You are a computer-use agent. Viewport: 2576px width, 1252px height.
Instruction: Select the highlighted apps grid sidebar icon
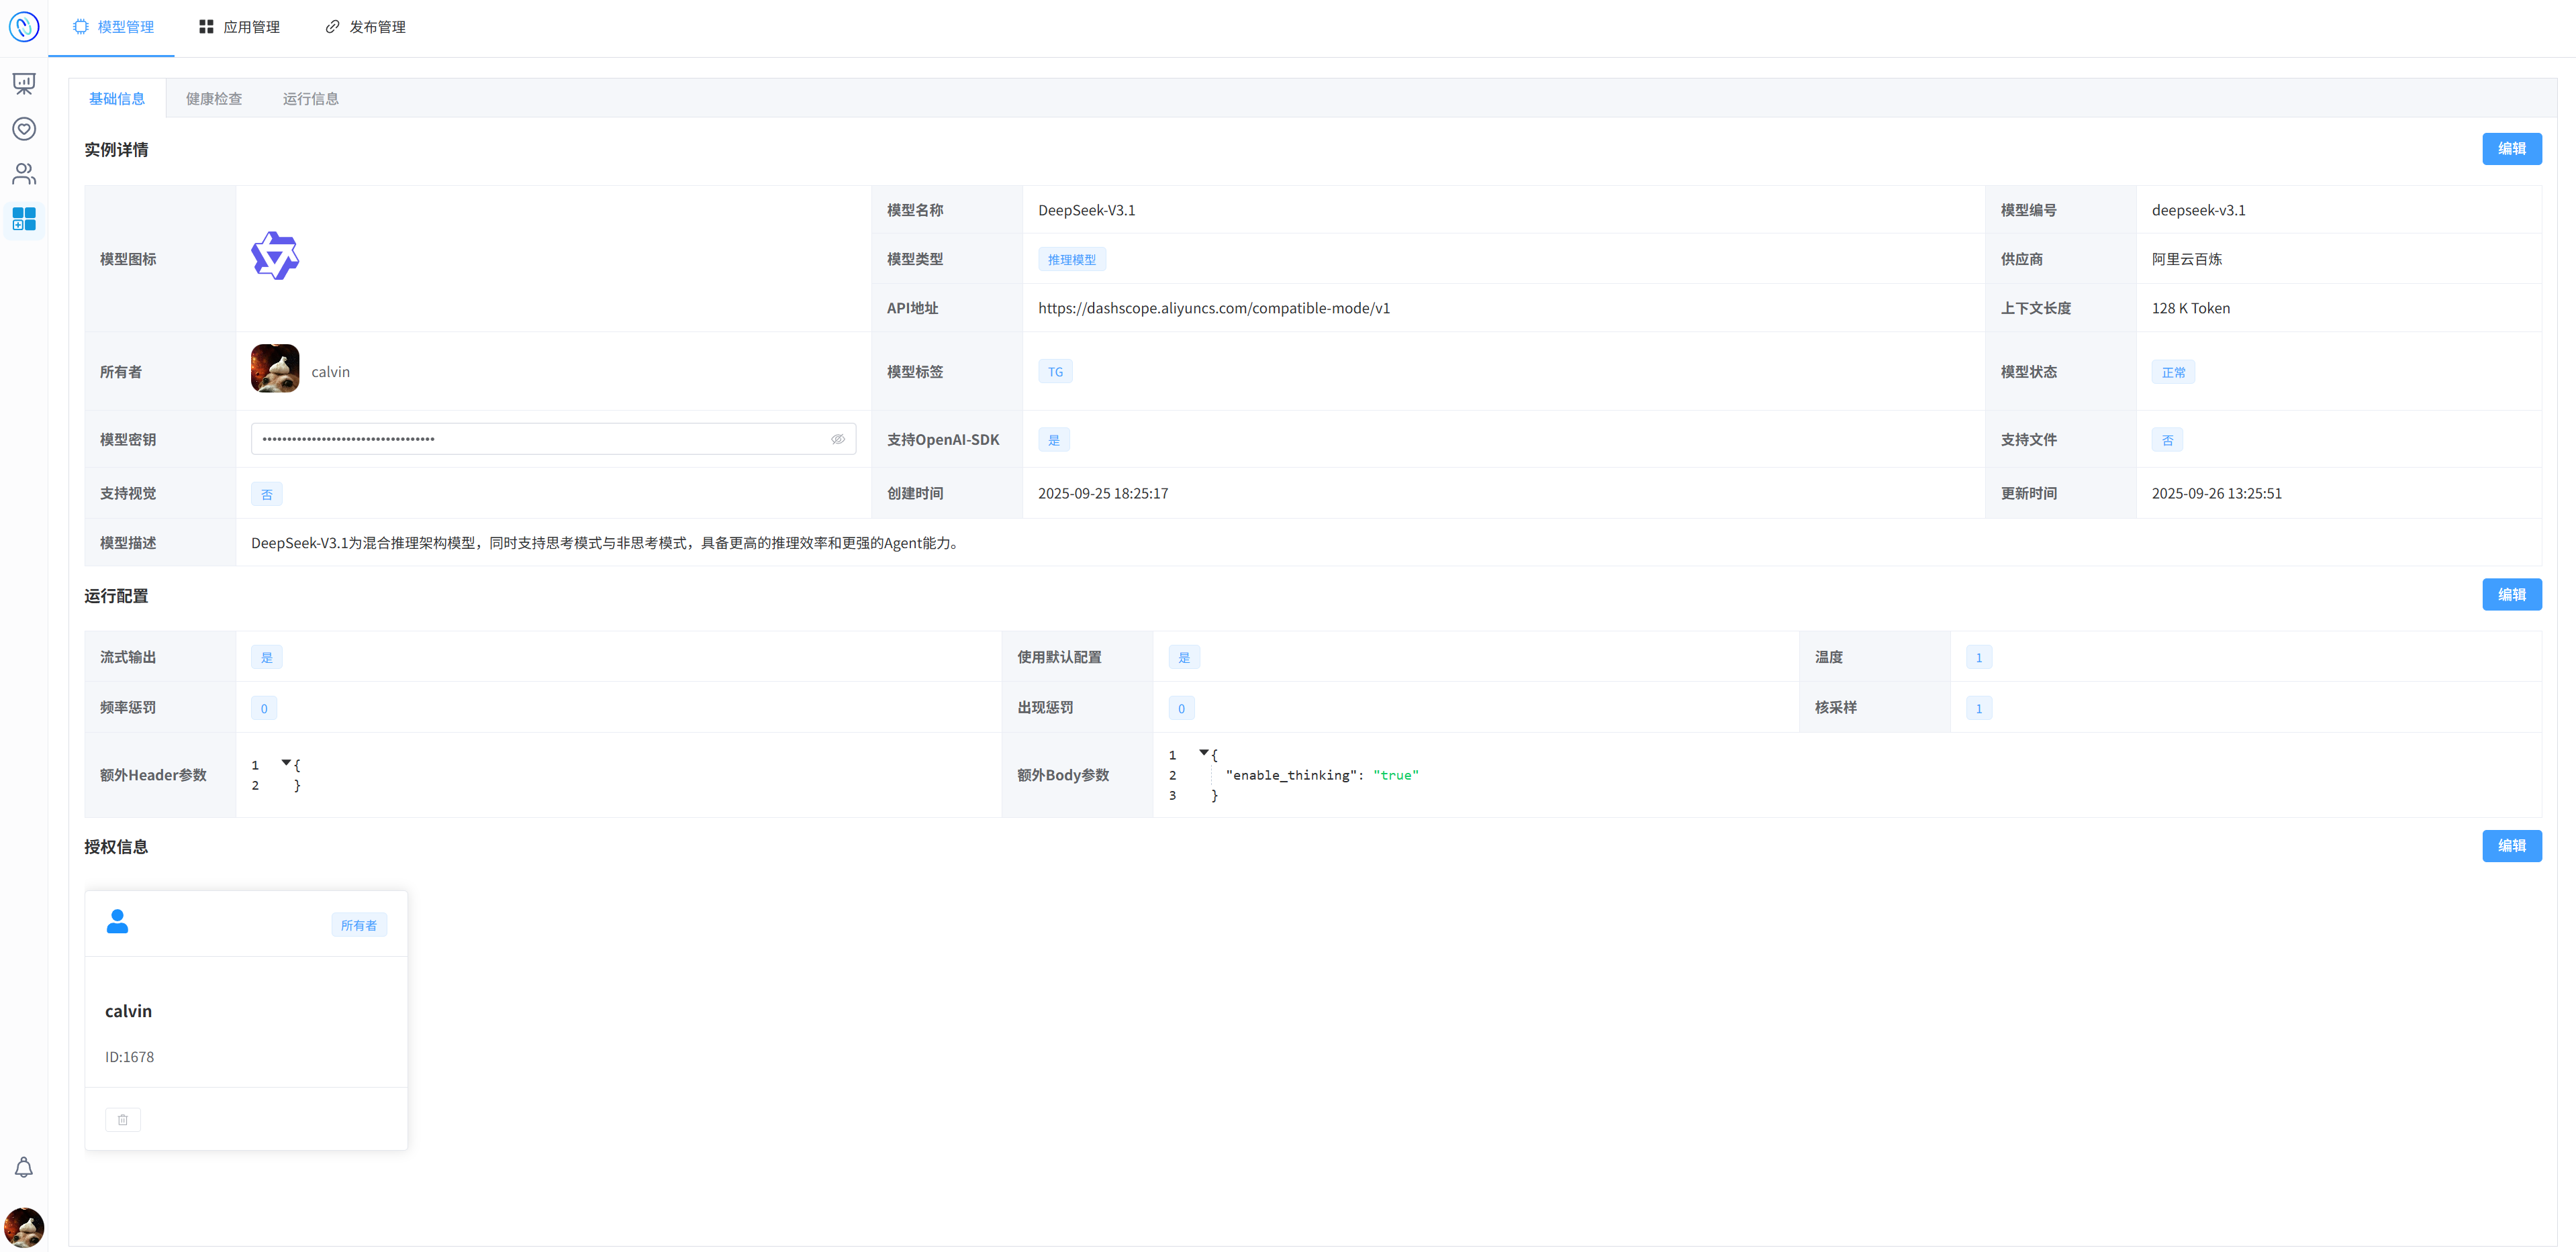point(24,219)
